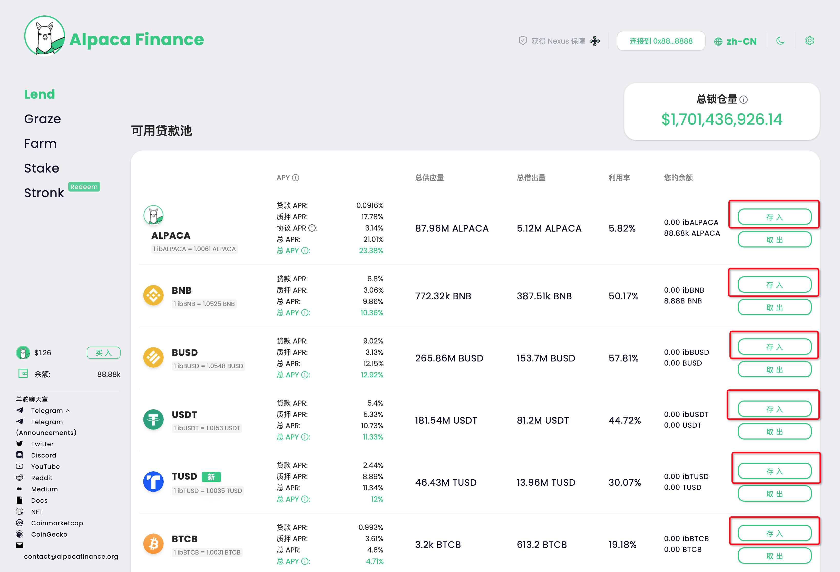The image size is (840, 572).
Task: Click the BNB token icon
Action: click(x=154, y=295)
